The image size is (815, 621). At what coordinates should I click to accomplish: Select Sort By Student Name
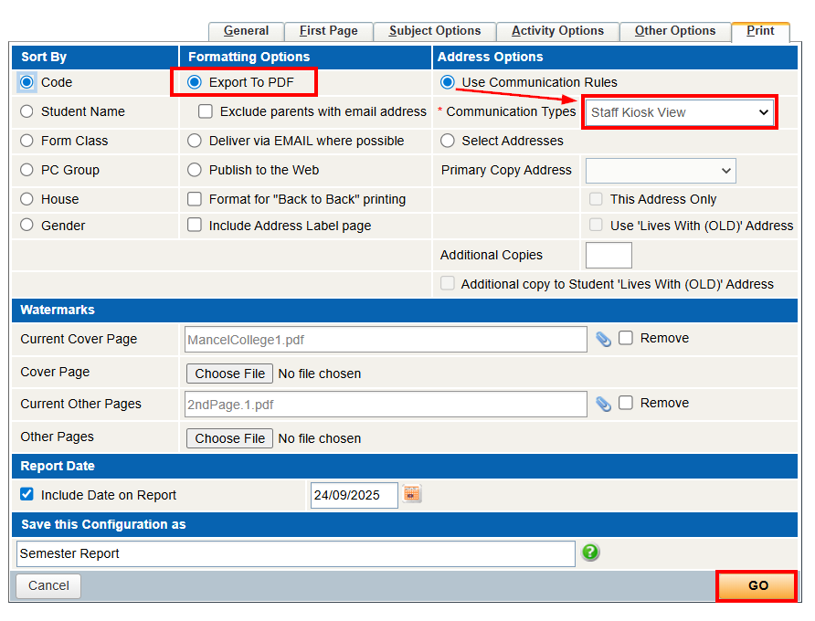pos(26,111)
